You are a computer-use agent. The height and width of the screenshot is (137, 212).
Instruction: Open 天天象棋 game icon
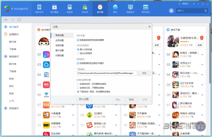click(132, 115)
